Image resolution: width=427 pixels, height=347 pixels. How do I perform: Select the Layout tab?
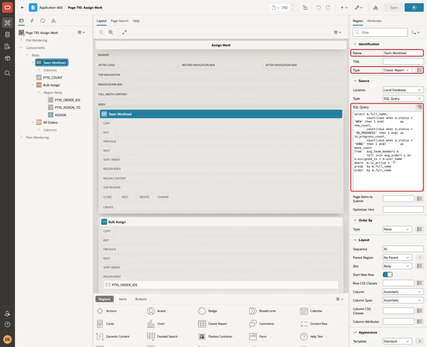[101, 21]
